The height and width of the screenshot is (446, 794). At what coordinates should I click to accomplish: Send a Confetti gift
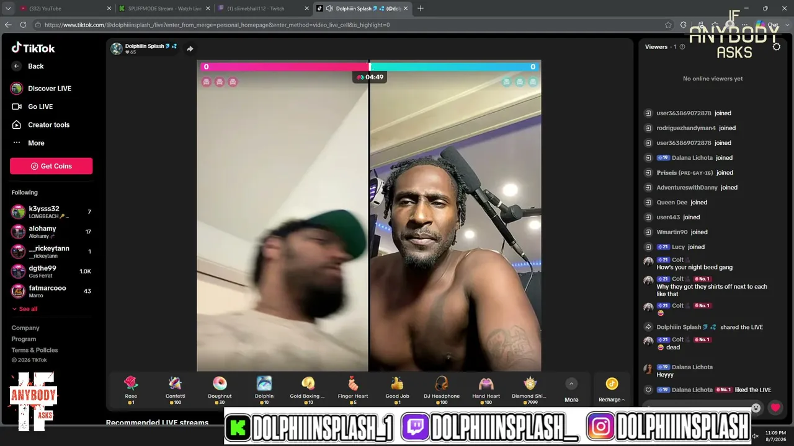(176, 390)
